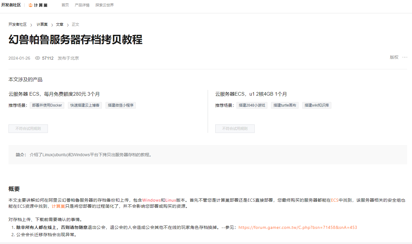Click the 概要 section heading
This screenshot has height=244, width=412.
click(14, 189)
